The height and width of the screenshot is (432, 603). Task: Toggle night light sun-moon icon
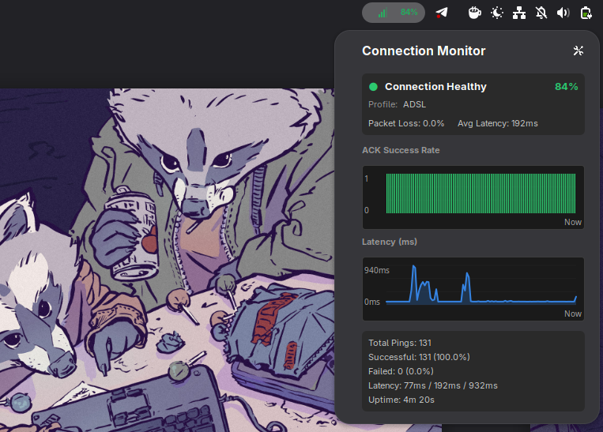(x=497, y=13)
